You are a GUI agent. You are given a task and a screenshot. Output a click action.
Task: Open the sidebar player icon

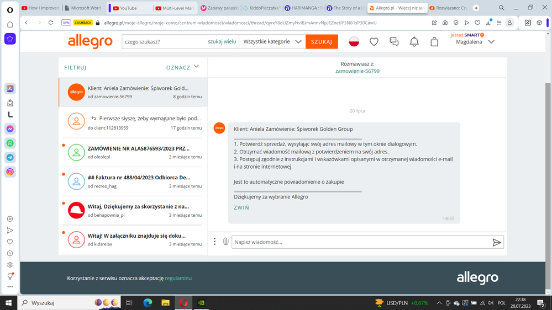(x=10, y=219)
